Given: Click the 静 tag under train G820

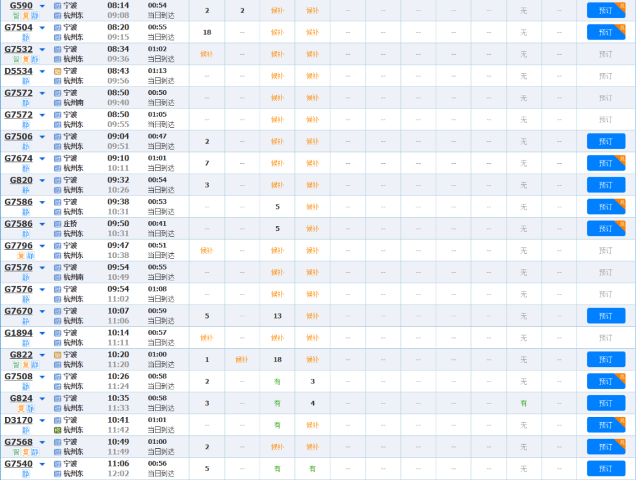Looking at the screenshot, I should [x=25, y=190].
